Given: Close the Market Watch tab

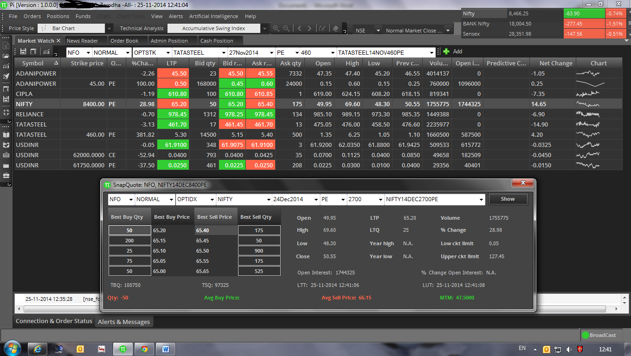Looking at the screenshot, I should coord(58,41).
